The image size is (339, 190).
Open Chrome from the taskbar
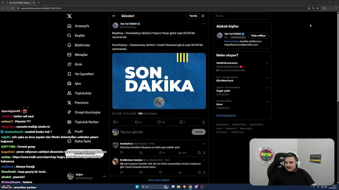[x=190, y=187]
